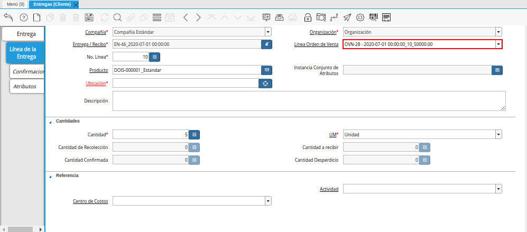The width and height of the screenshot is (527, 232).
Task: Click the Entrega / Recibo label link
Action: 89,44
